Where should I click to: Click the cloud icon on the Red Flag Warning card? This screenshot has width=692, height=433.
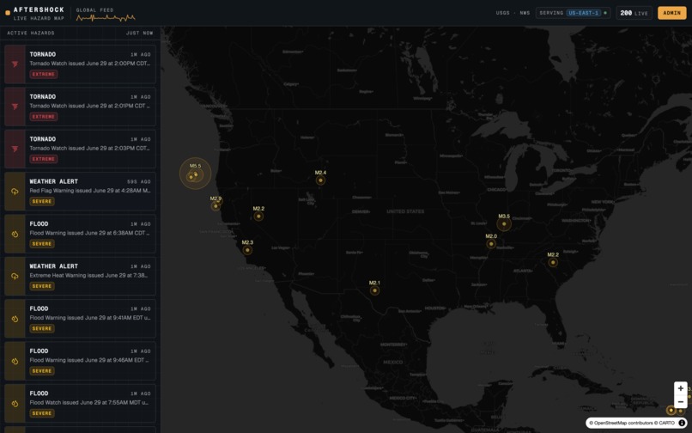(15, 192)
